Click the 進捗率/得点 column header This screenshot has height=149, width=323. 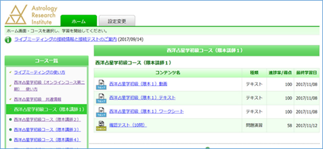pyautogui.click(x=280, y=73)
